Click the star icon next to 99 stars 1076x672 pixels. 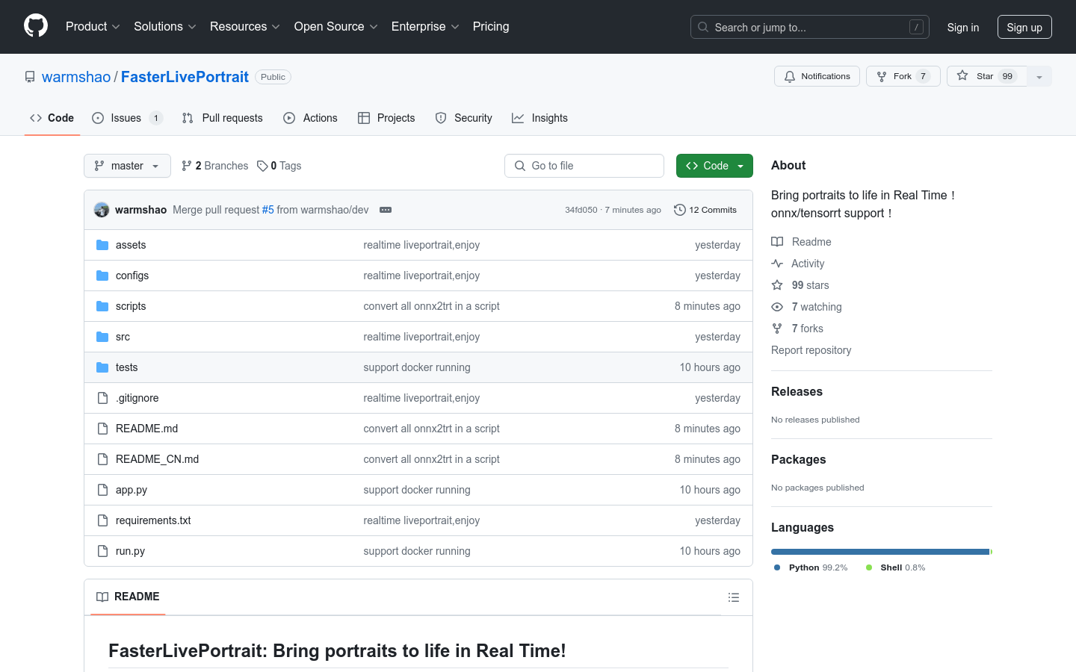tap(777, 285)
